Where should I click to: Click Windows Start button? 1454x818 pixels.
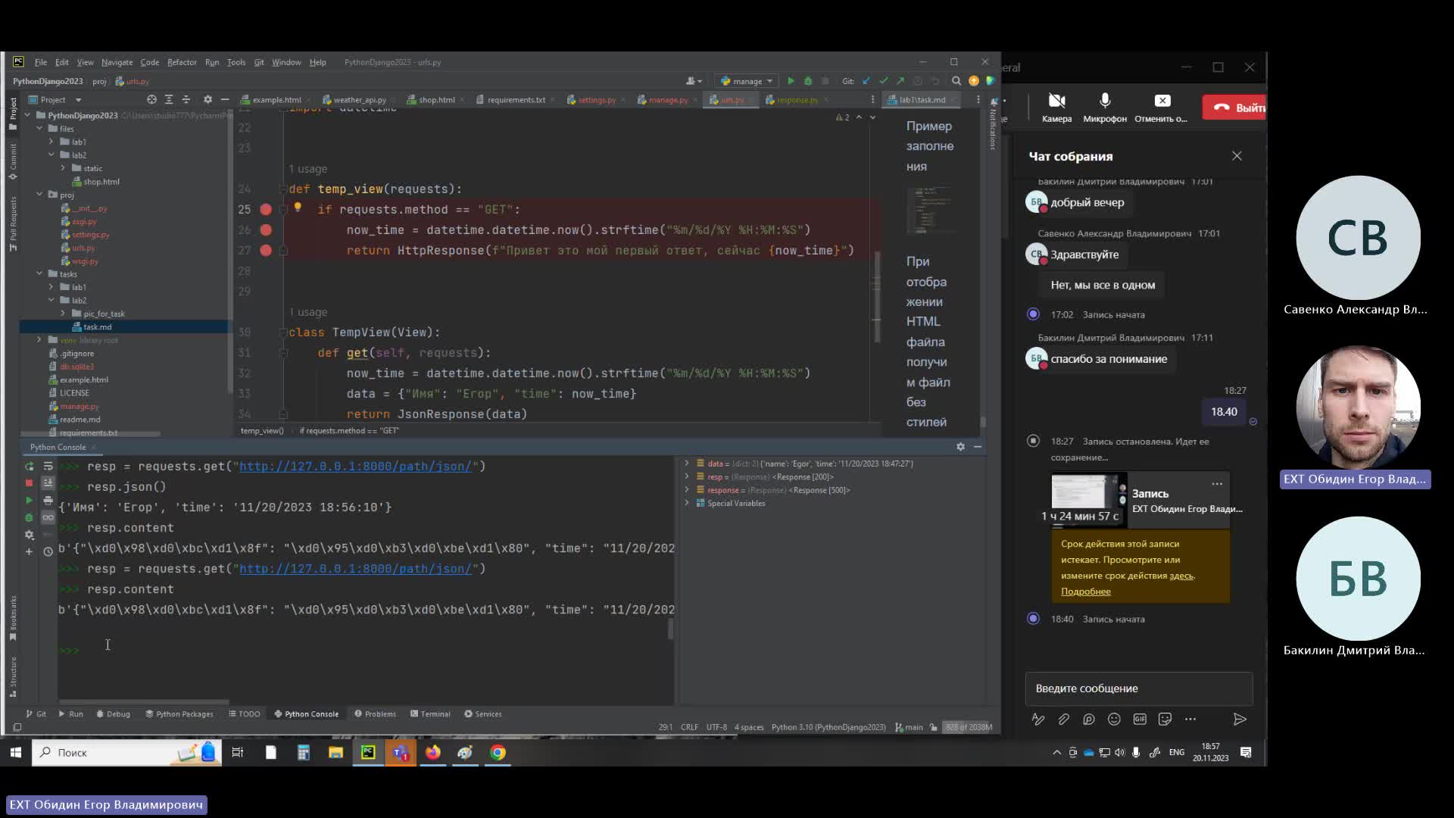click(x=15, y=752)
